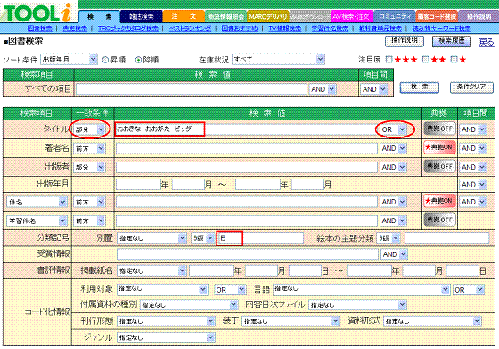
Task: Open the 顧客コード選択 tab
Action: [x=437, y=17]
